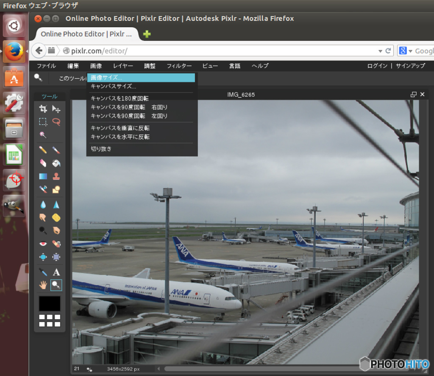The height and width of the screenshot is (376, 434).
Task: Select the Online Photo Editor browser tab
Action: click(86, 34)
